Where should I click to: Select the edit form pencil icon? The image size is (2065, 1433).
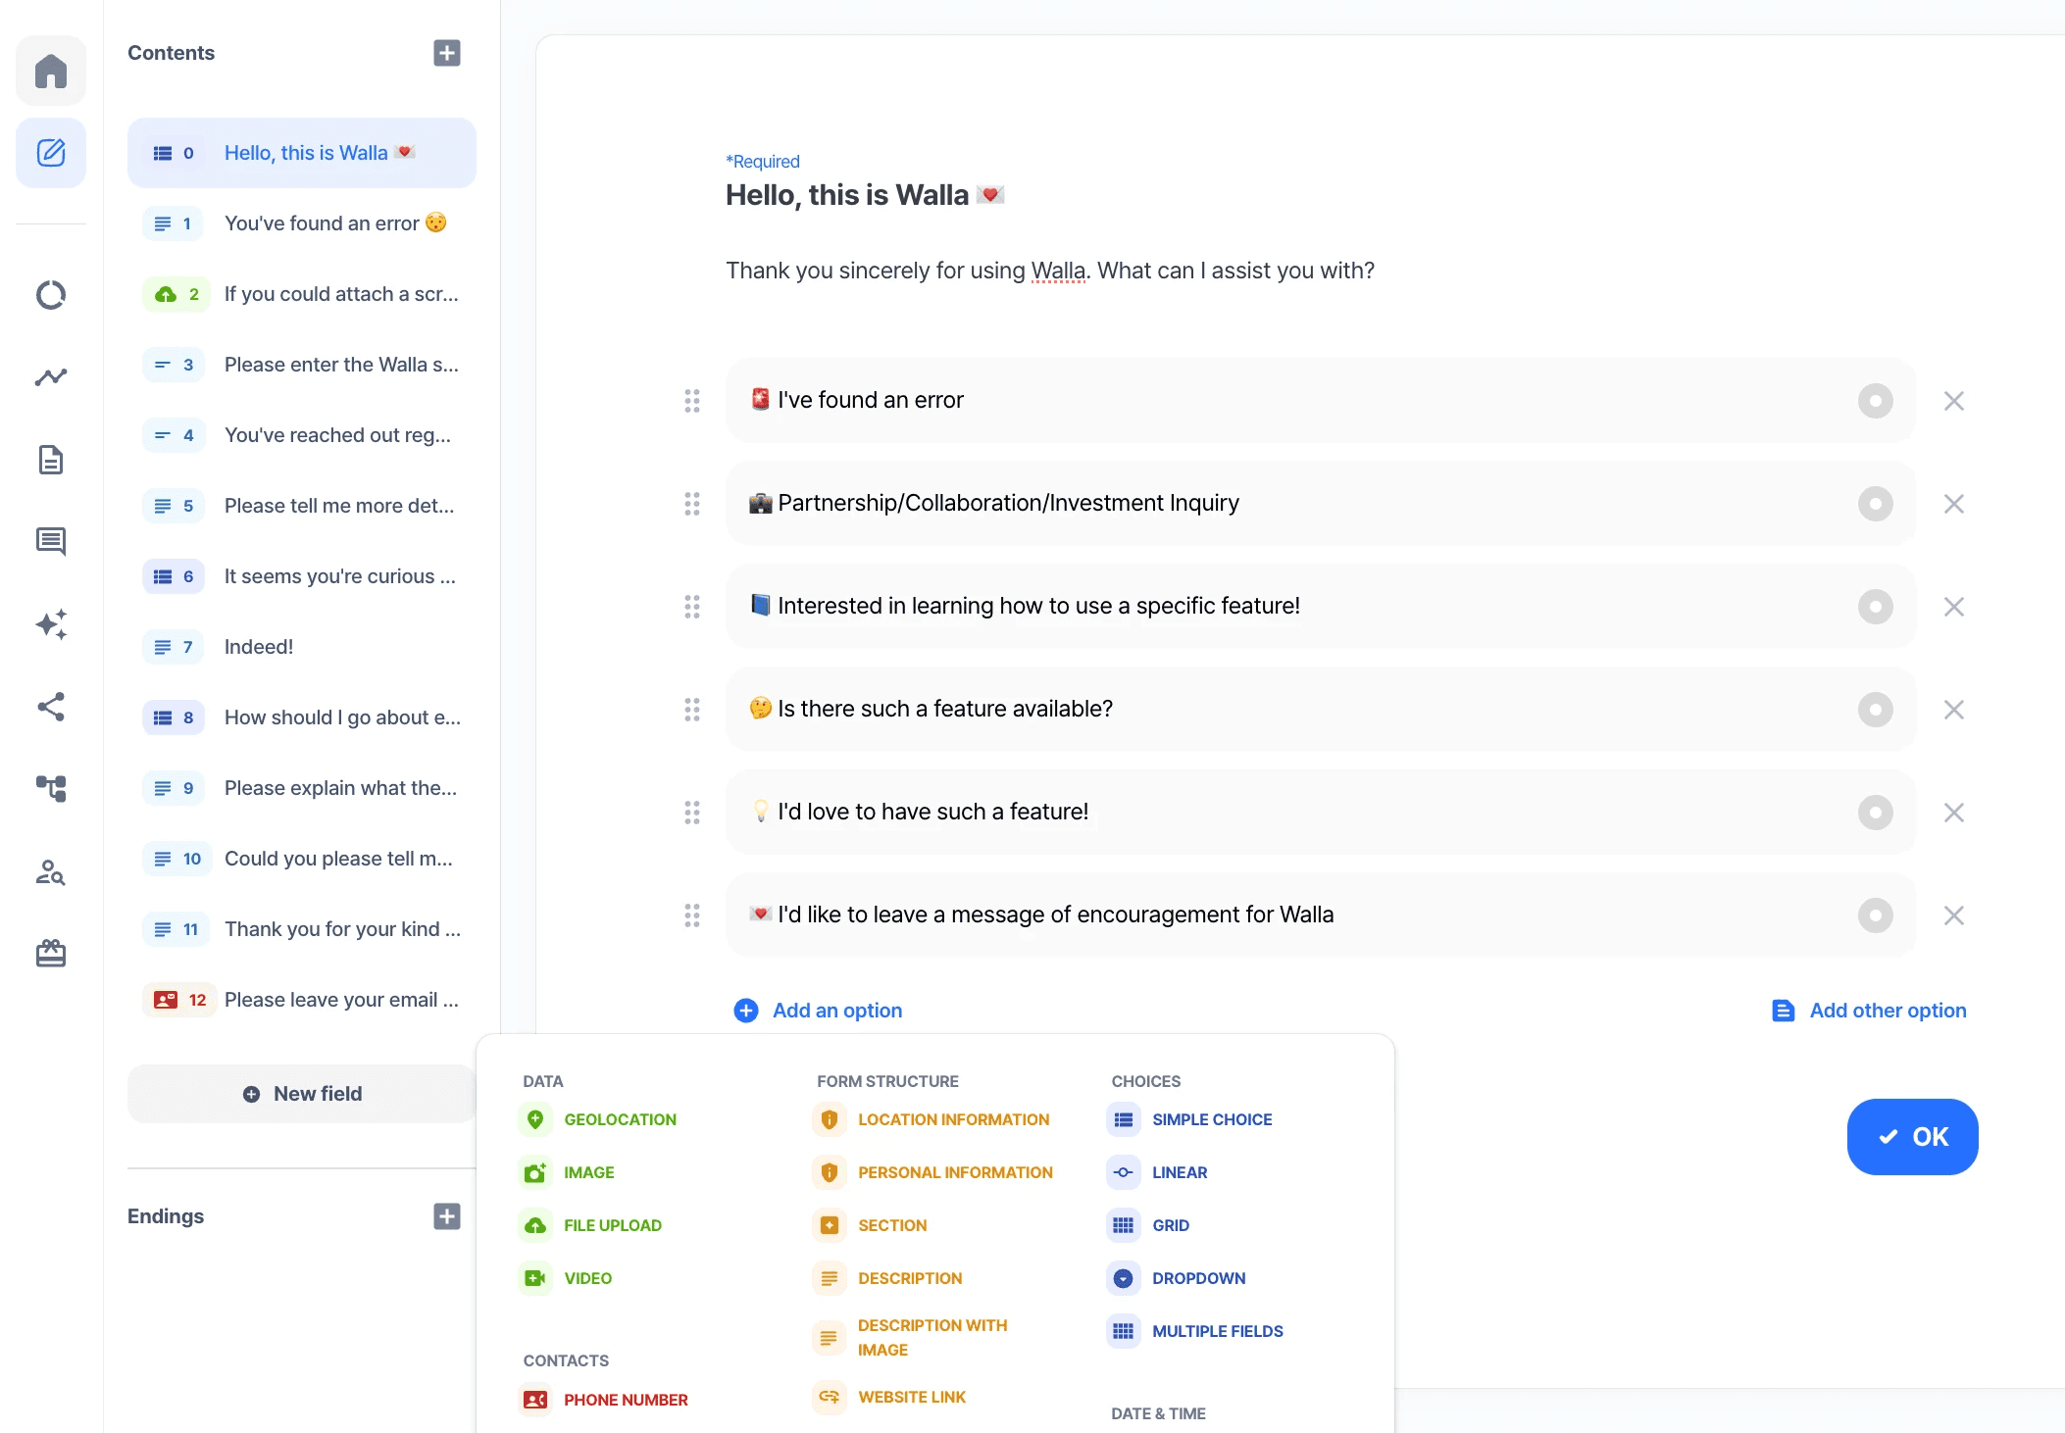pyautogui.click(x=51, y=153)
